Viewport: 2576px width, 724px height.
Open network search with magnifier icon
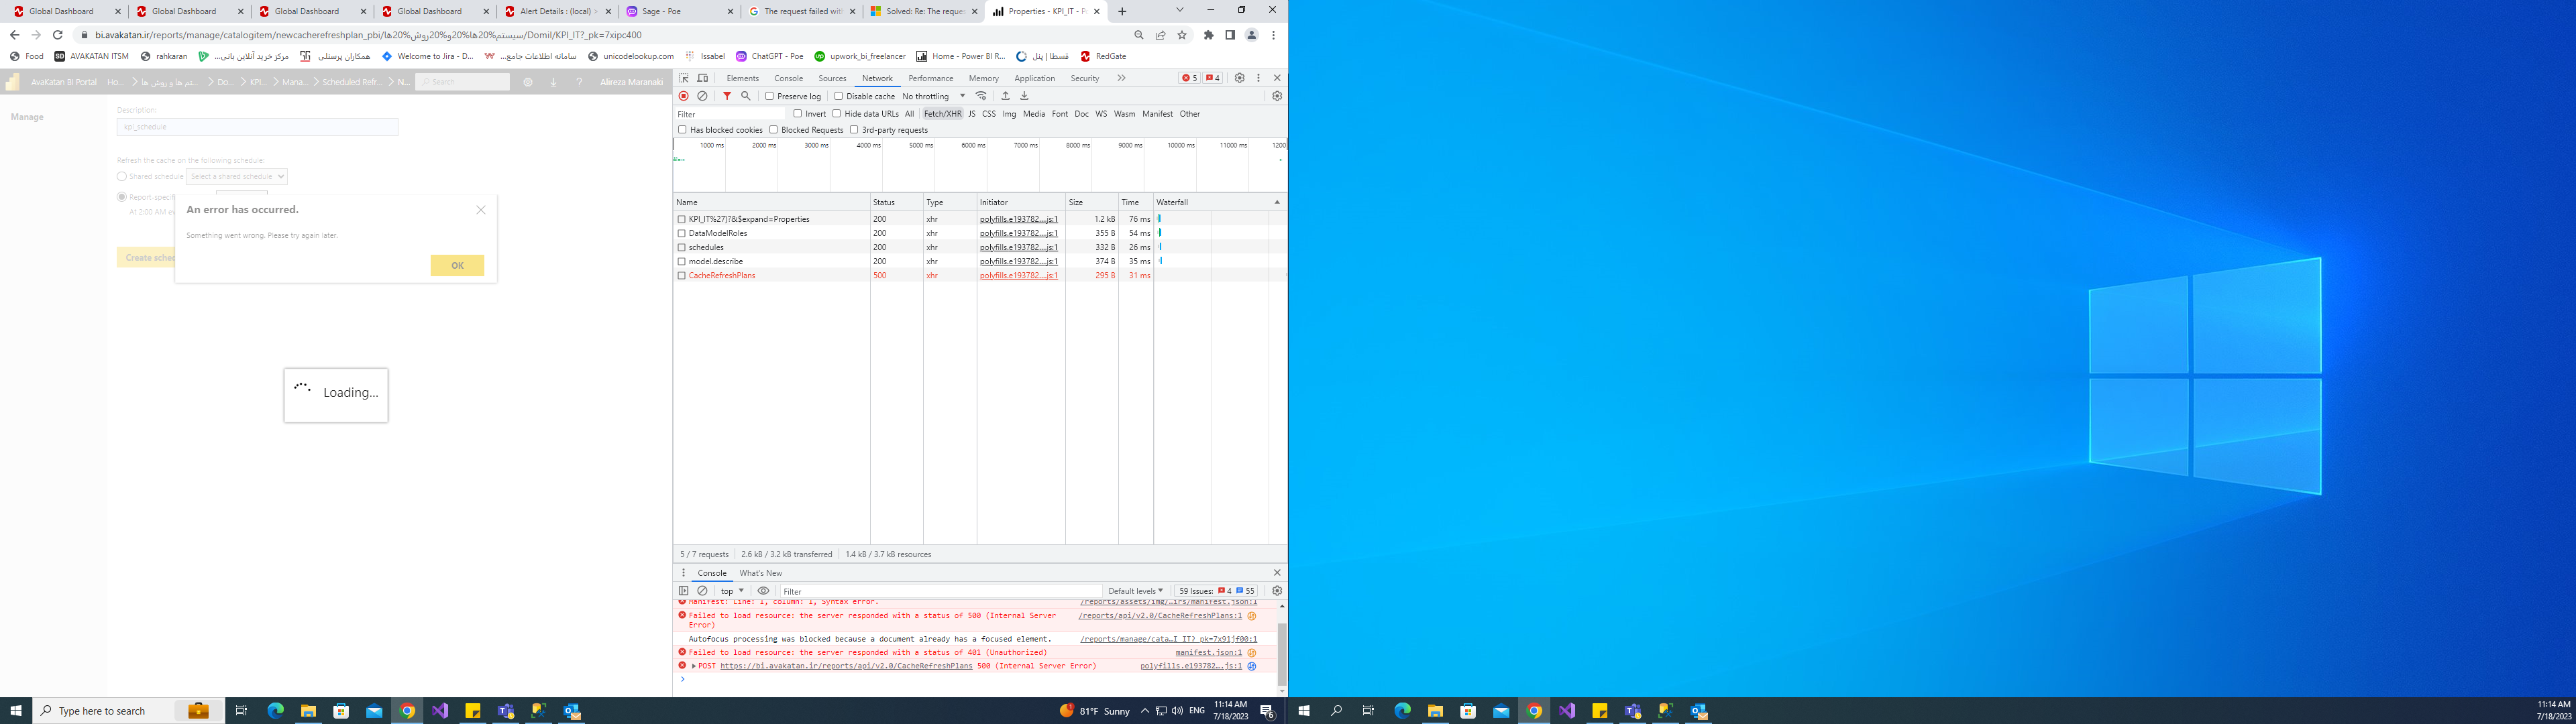tap(746, 96)
